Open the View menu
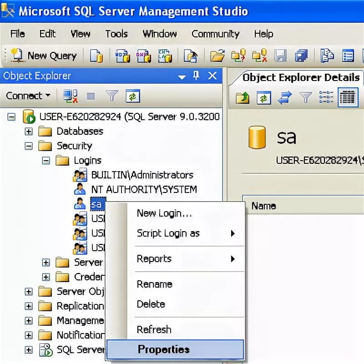 pyautogui.click(x=81, y=34)
